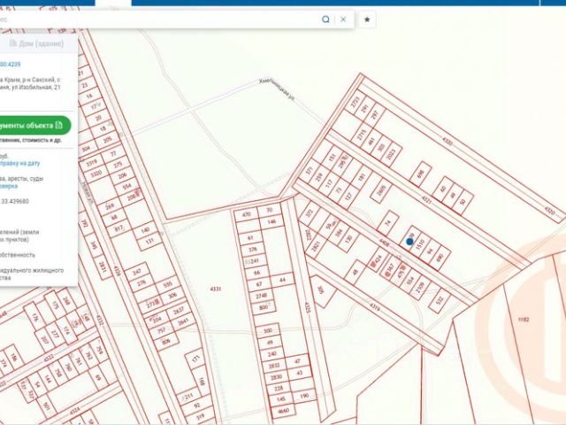This screenshot has height=425, width=566.
Task: Select road parcel 4324
Action: [x=74, y=410]
